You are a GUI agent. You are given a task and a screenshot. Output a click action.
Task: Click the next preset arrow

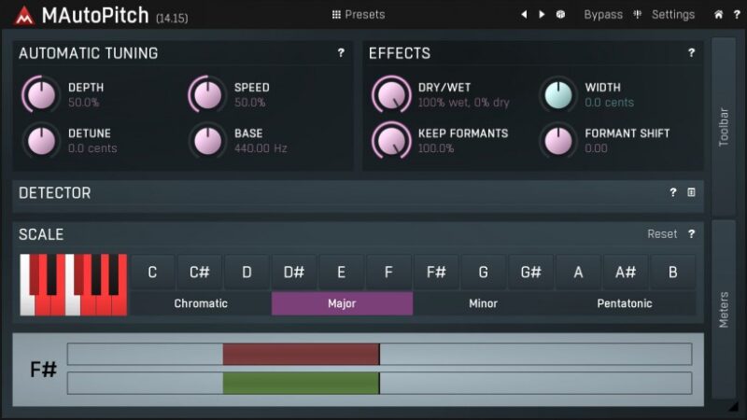(542, 14)
